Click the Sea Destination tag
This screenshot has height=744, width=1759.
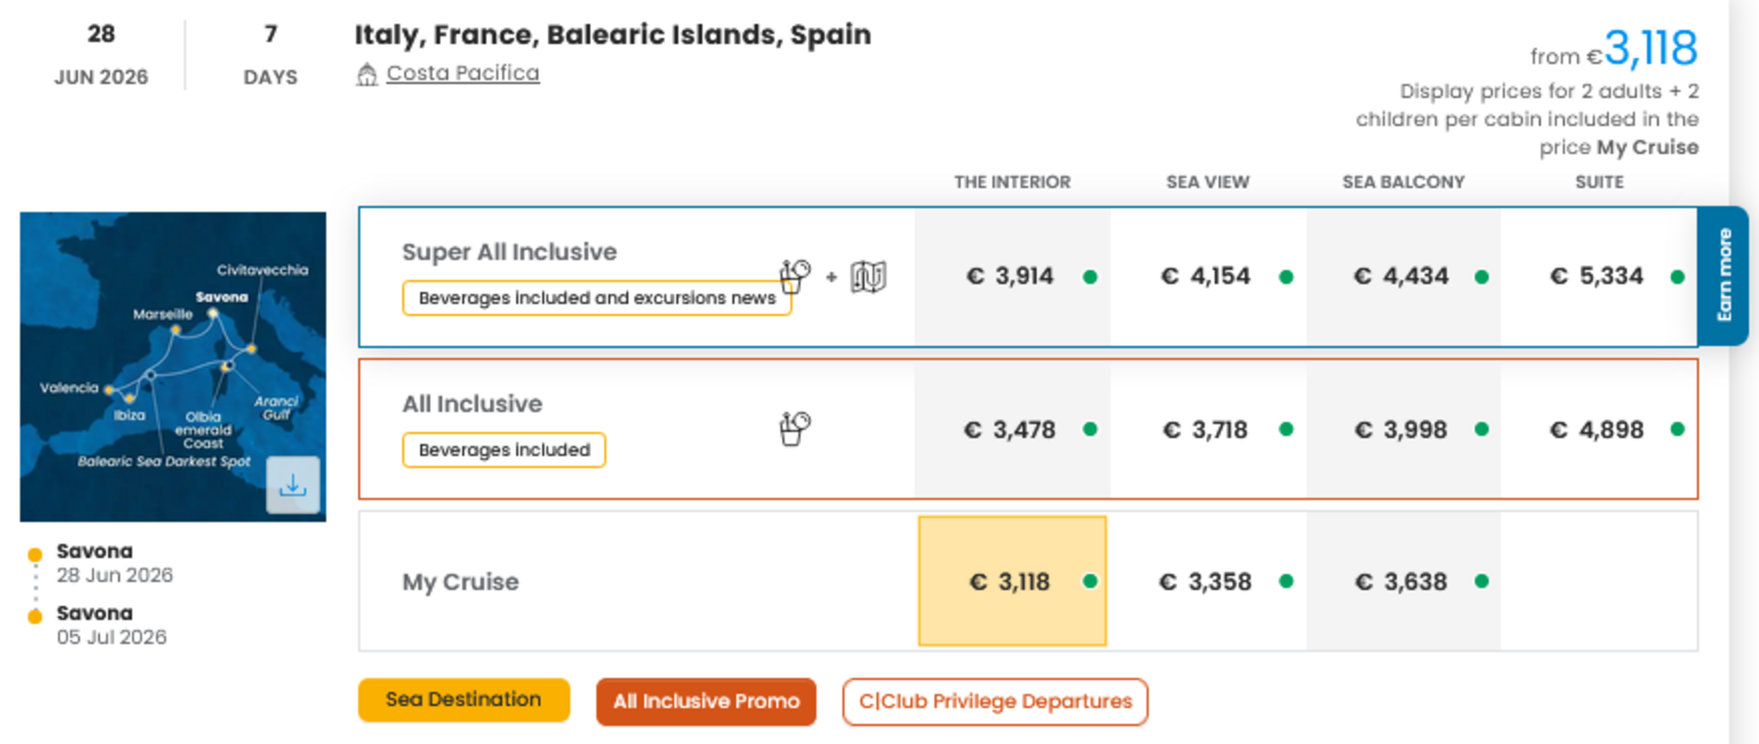pos(463,699)
